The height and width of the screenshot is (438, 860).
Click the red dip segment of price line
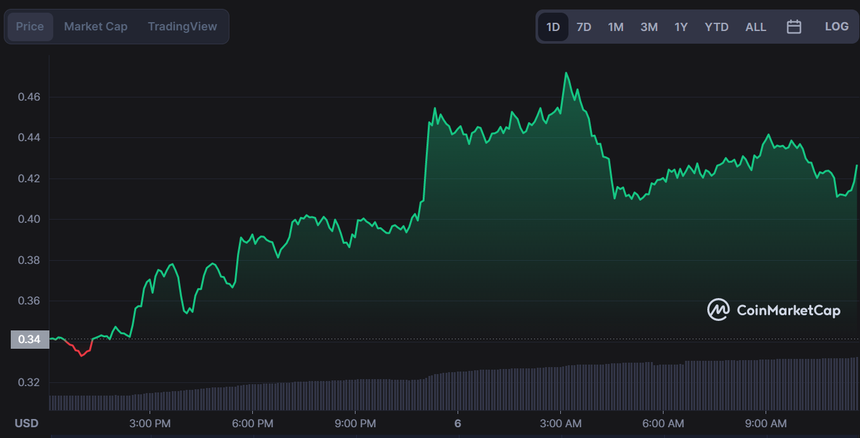(80, 353)
